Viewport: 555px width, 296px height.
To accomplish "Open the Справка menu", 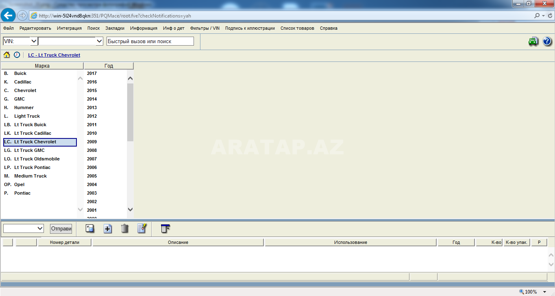I will click(x=329, y=28).
